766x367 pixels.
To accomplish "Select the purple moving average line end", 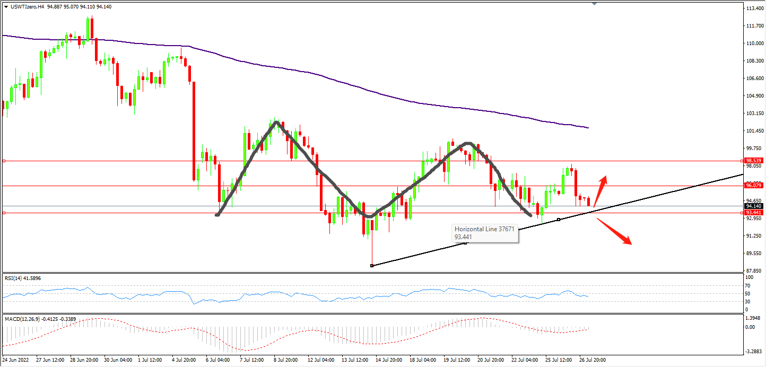I will click(588, 127).
